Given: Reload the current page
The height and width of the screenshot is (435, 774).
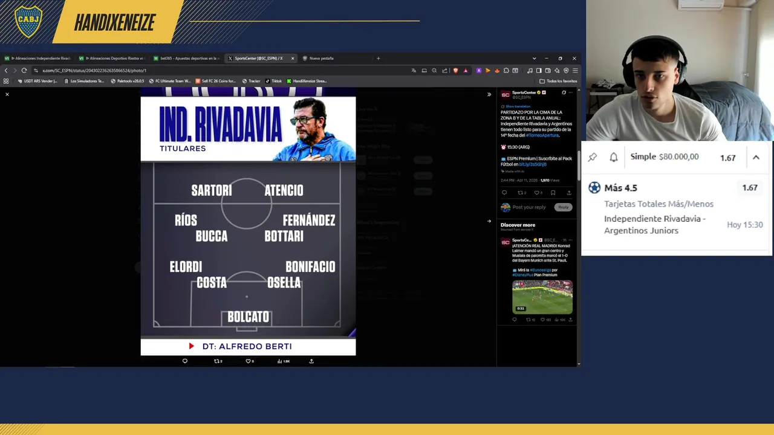Looking at the screenshot, I should coord(24,71).
